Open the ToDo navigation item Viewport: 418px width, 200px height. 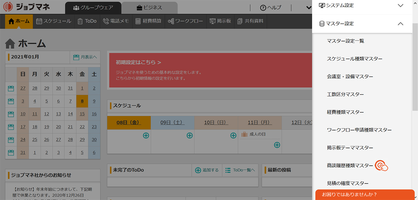coord(87,21)
